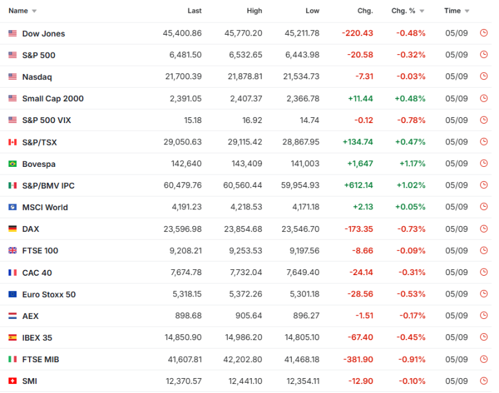Sort table by Name column arrow

34,11
